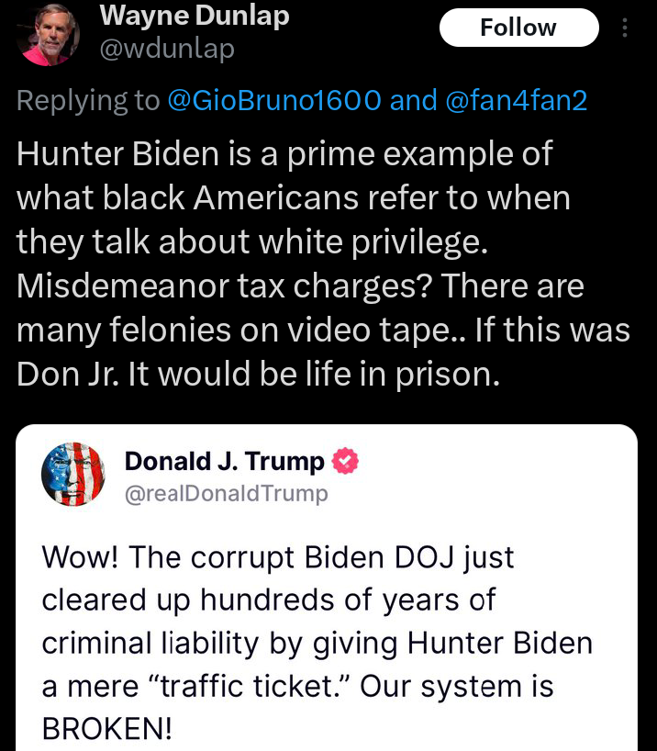
Task: Open the @realDonaldTrump handle
Action: point(226,494)
